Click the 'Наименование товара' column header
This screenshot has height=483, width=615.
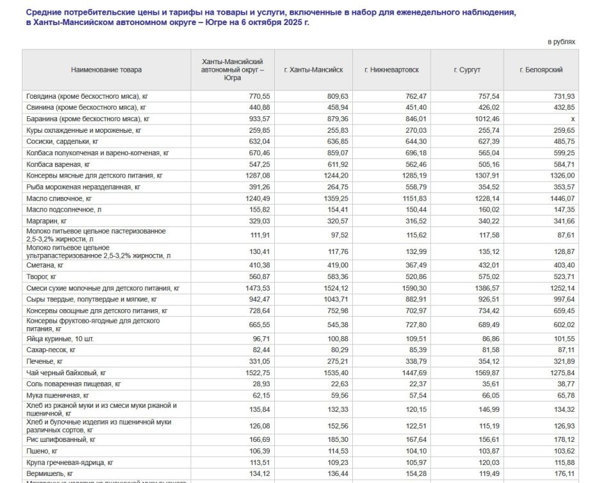tap(106, 69)
